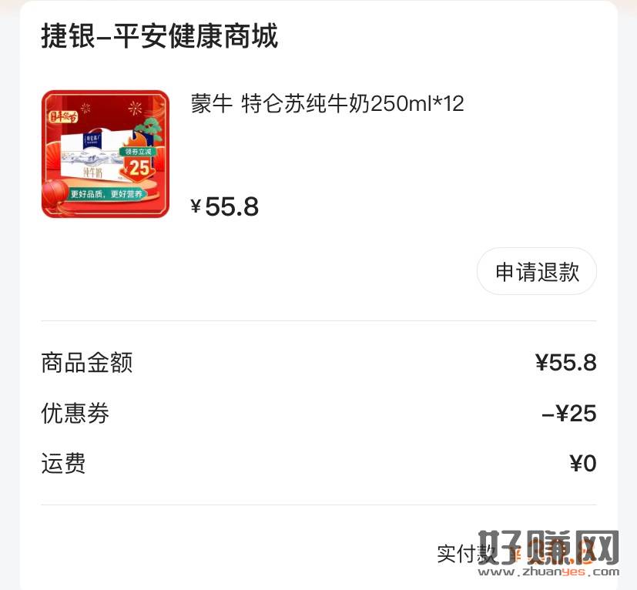Click the red lantern in the thumbnail
Image resolution: width=637 pixels, height=590 pixels.
(55, 195)
